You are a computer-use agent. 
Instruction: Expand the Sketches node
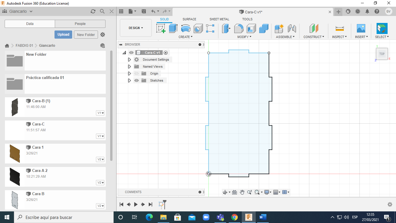130,80
